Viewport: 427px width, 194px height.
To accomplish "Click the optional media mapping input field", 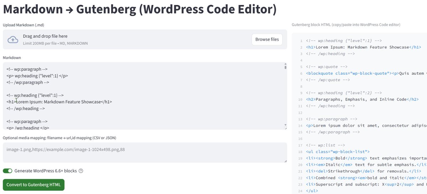I will point(145,153).
